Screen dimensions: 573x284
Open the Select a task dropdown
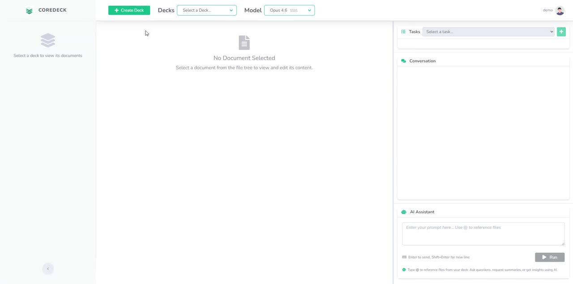coord(488,32)
